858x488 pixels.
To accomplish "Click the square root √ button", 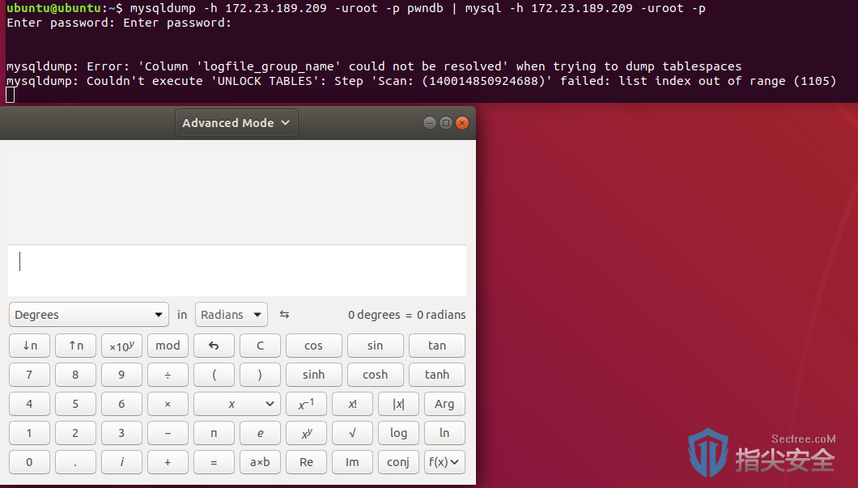I will 352,433.
